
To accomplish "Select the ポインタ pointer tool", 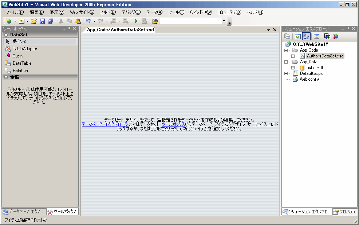I will 40,41.
